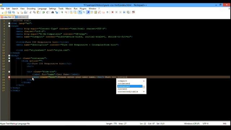Open the Edit menu
The height and width of the screenshot is (130, 231).
[8, 9]
